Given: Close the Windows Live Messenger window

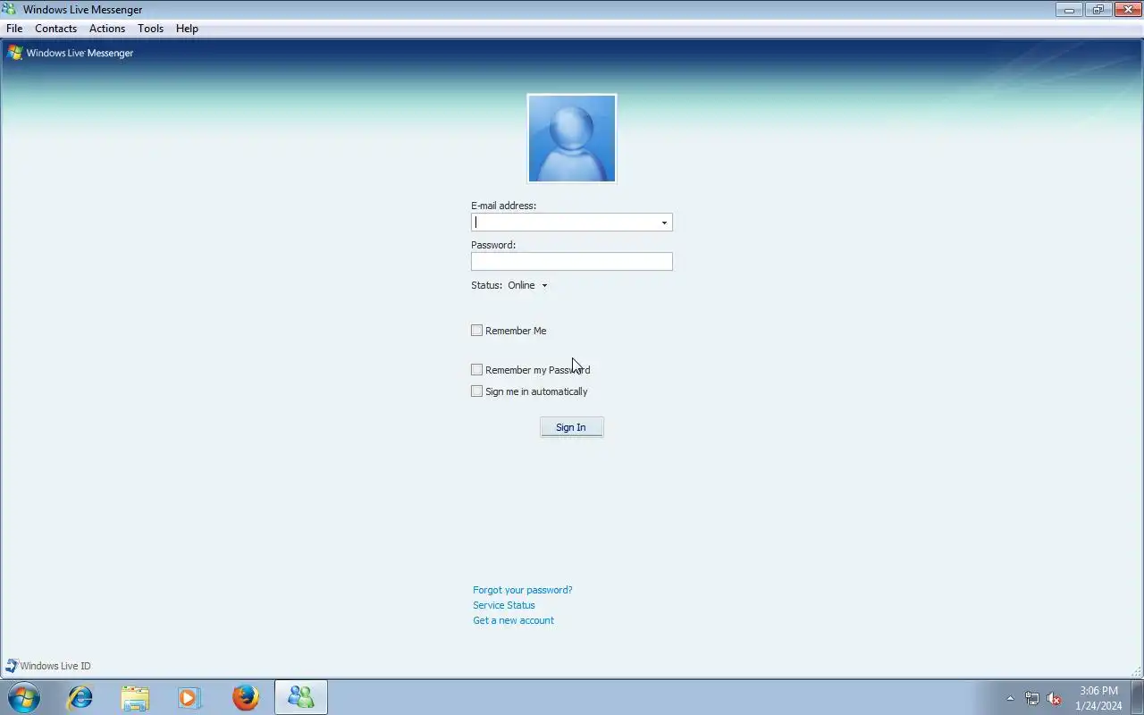Looking at the screenshot, I should coord(1127,10).
